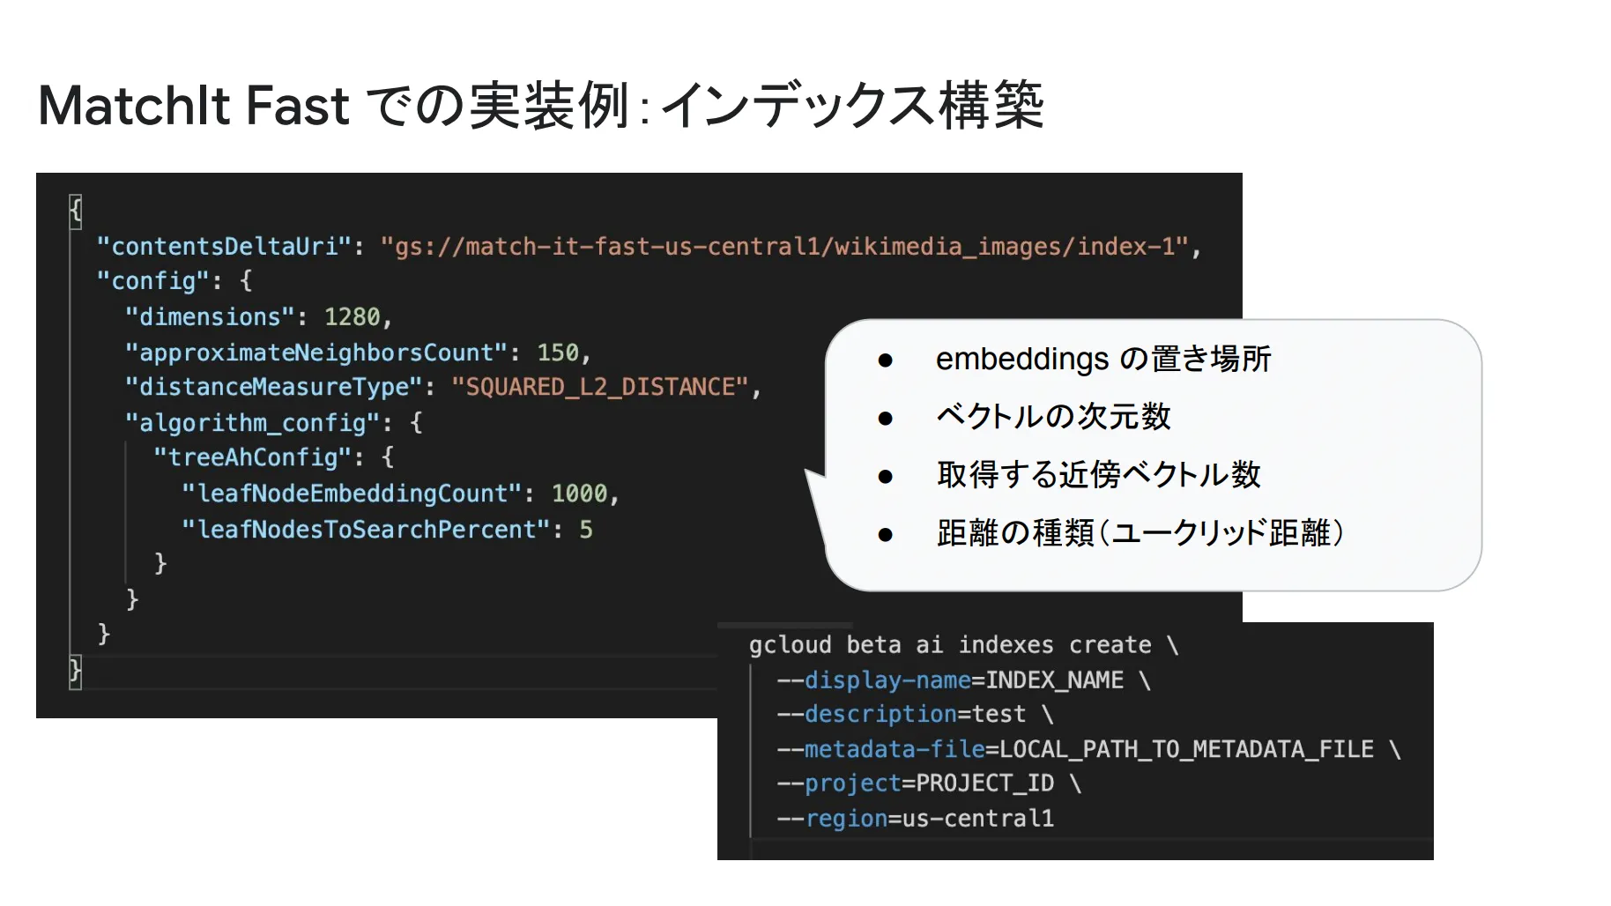Click the opening brace at JSON top

pyautogui.click(x=76, y=211)
